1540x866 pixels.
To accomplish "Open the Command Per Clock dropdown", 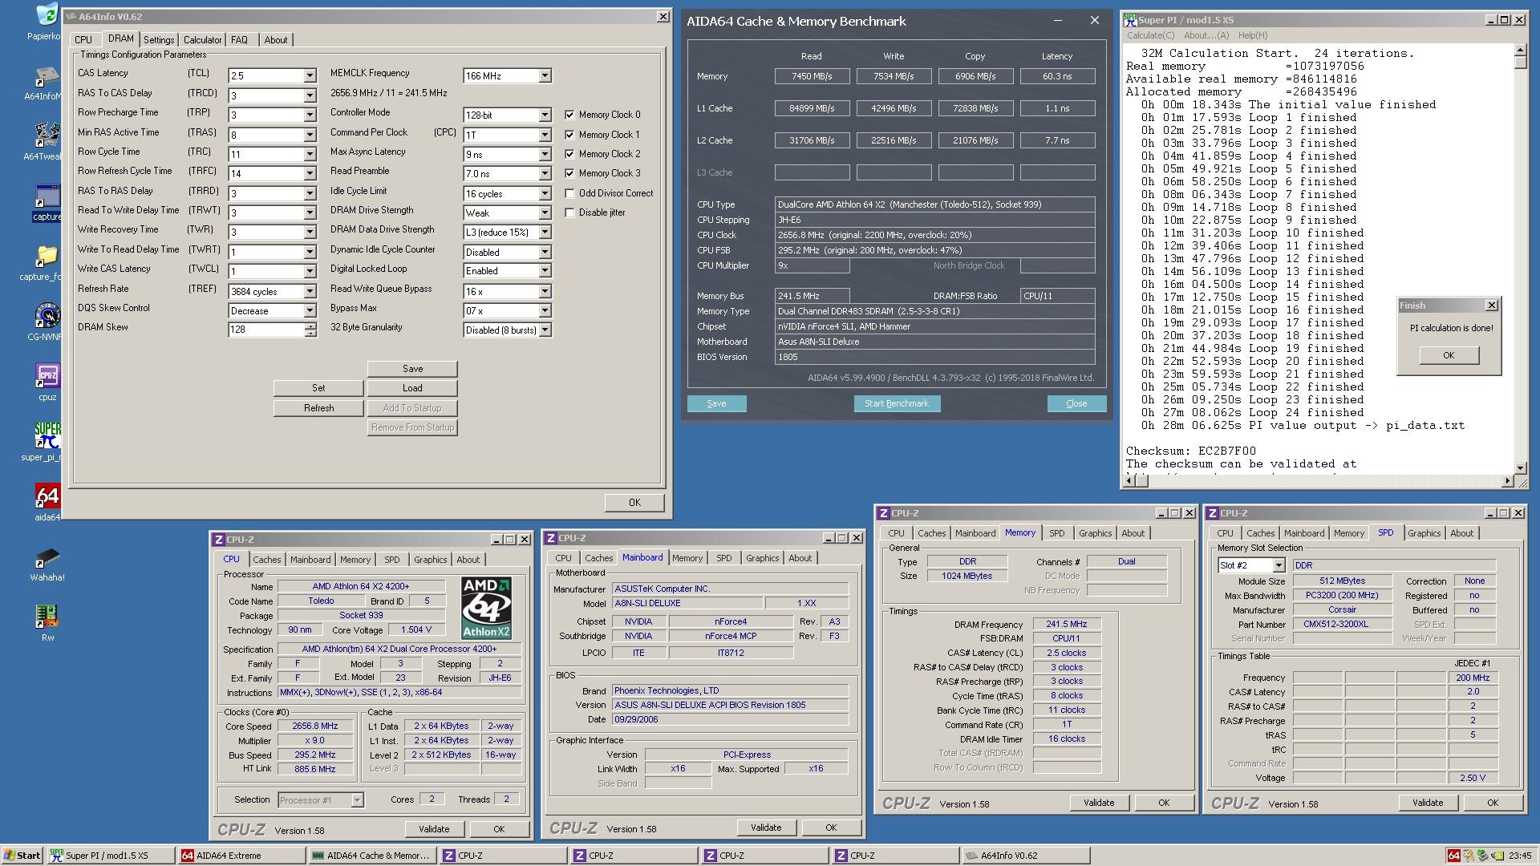I will (x=545, y=135).
